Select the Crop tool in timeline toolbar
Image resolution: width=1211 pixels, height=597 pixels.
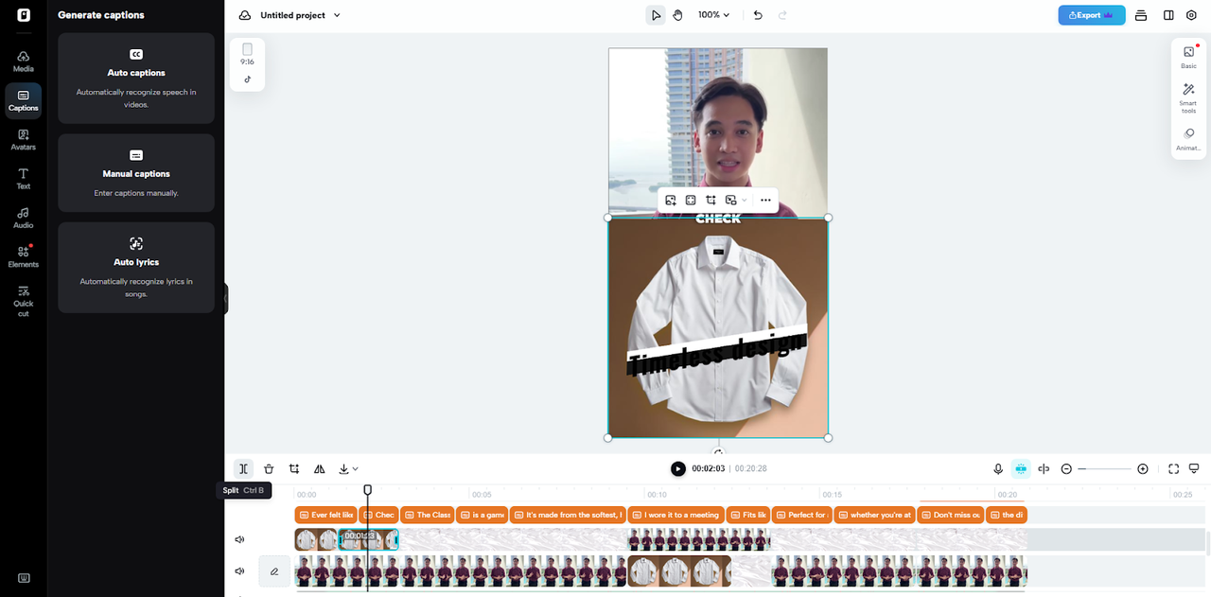[x=294, y=468]
